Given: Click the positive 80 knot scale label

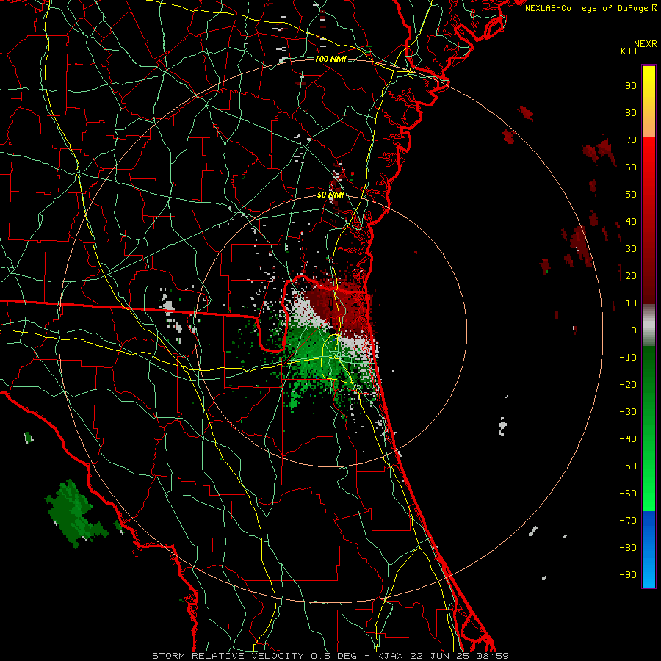Looking at the screenshot, I should pos(631,112).
